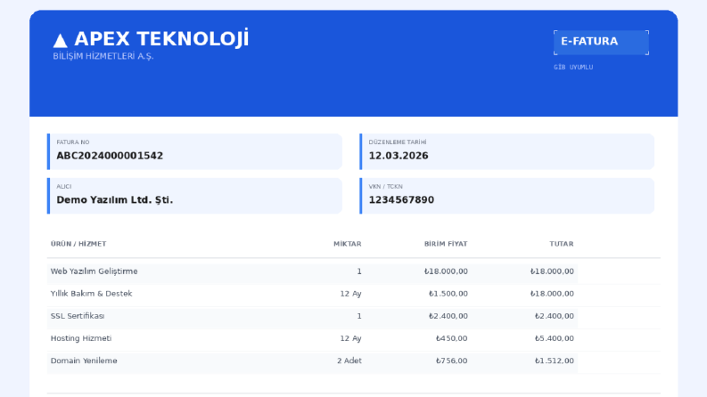
Task: Select tax number 1234567890
Action: 401,200
